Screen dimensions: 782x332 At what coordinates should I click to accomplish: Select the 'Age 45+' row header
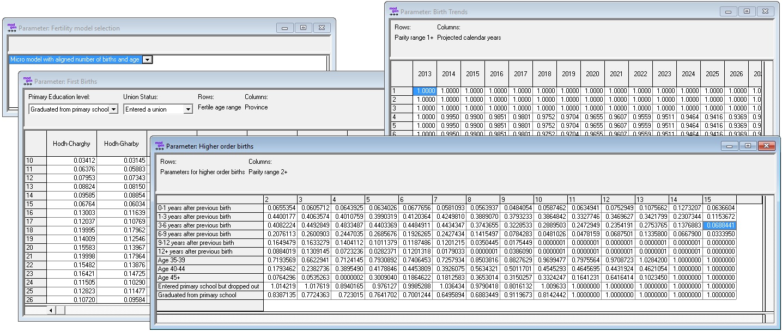pyautogui.click(x=210, y=278)
